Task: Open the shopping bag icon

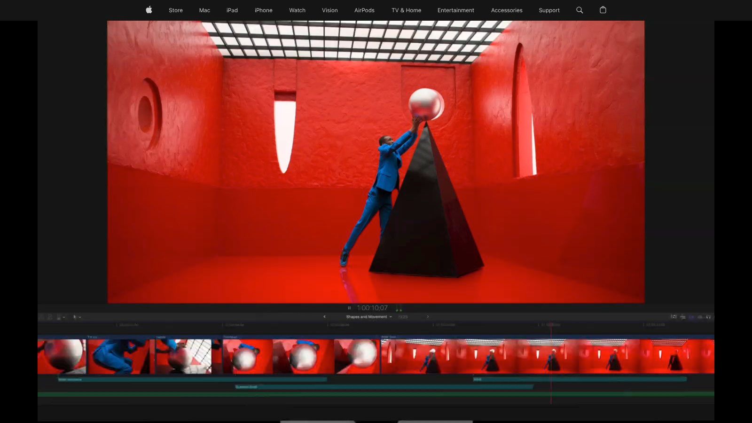Action: [x=603, y=10]
